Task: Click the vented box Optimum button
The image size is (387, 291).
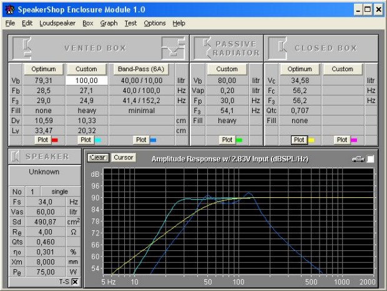Action: tap(44, 69)
